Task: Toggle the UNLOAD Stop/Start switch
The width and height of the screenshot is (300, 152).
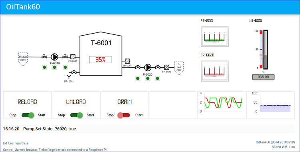Action: click(76, 115)
